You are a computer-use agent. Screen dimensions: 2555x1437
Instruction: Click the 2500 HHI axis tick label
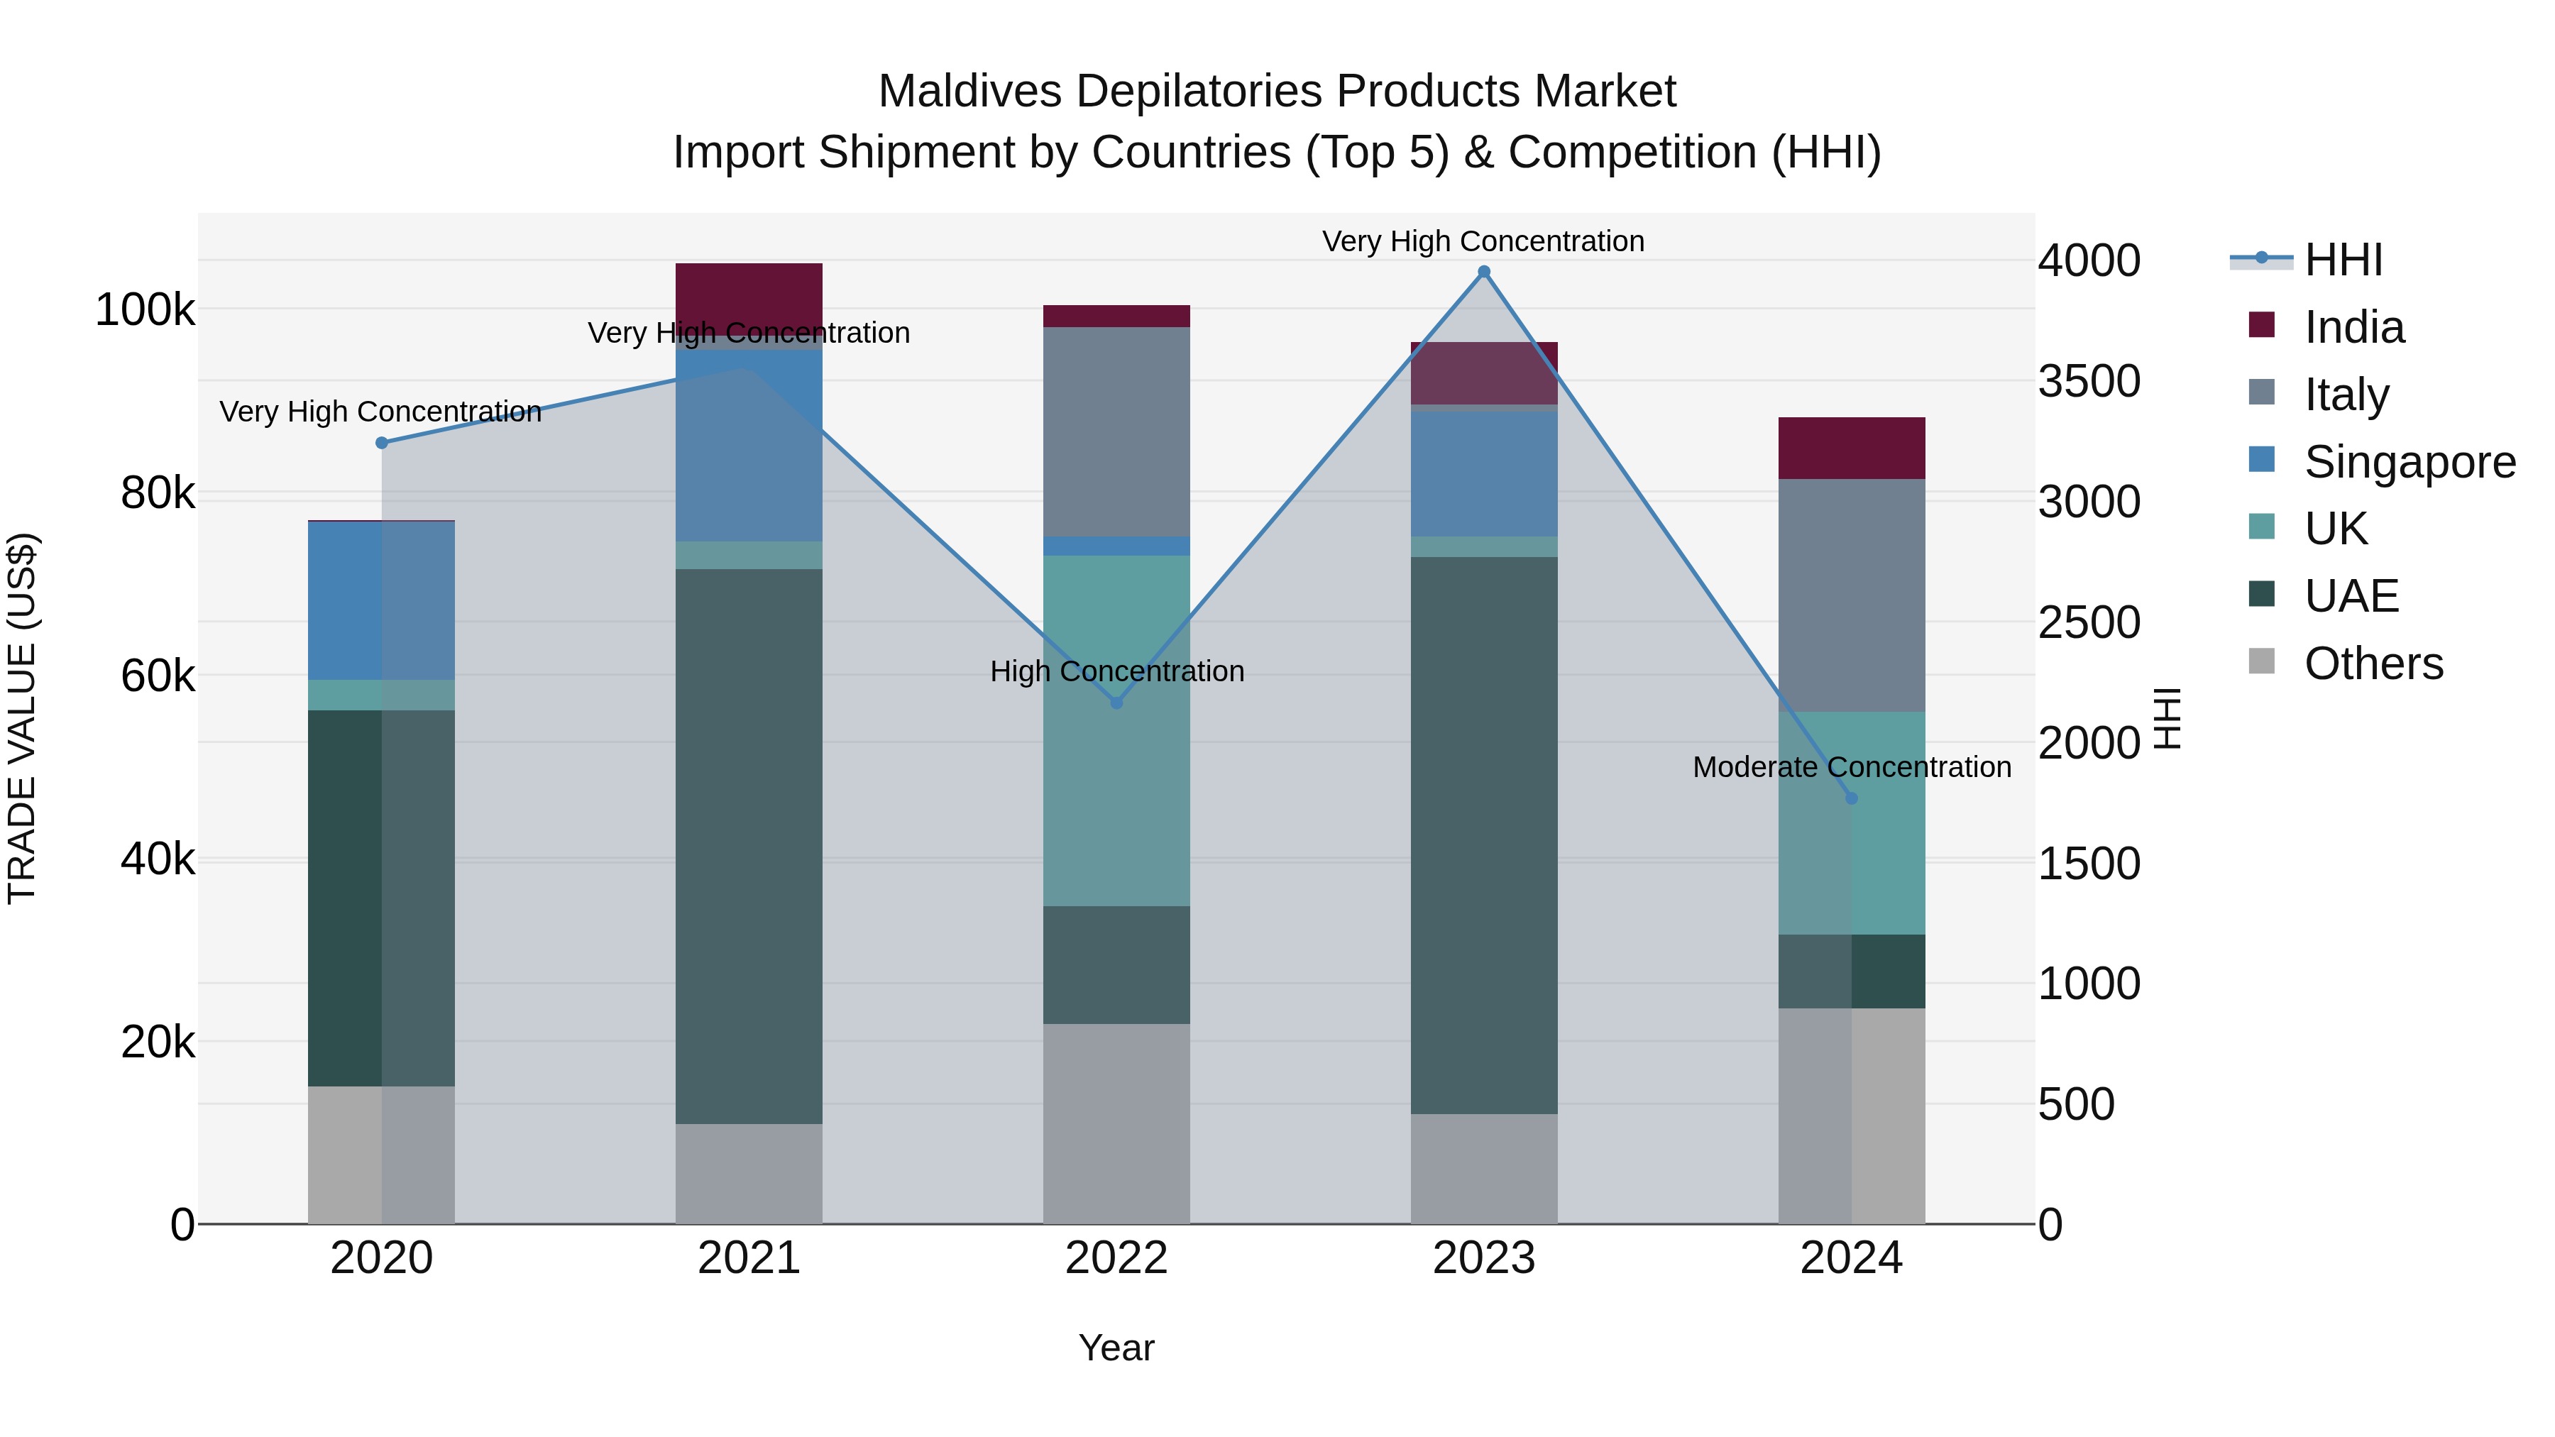coord(2089,623)
